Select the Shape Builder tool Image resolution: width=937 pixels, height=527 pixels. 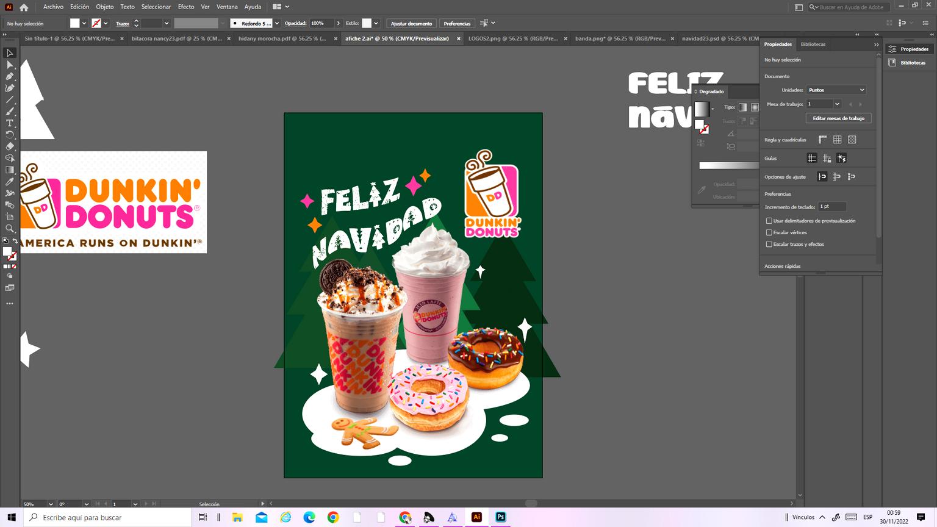pos(10,158)
